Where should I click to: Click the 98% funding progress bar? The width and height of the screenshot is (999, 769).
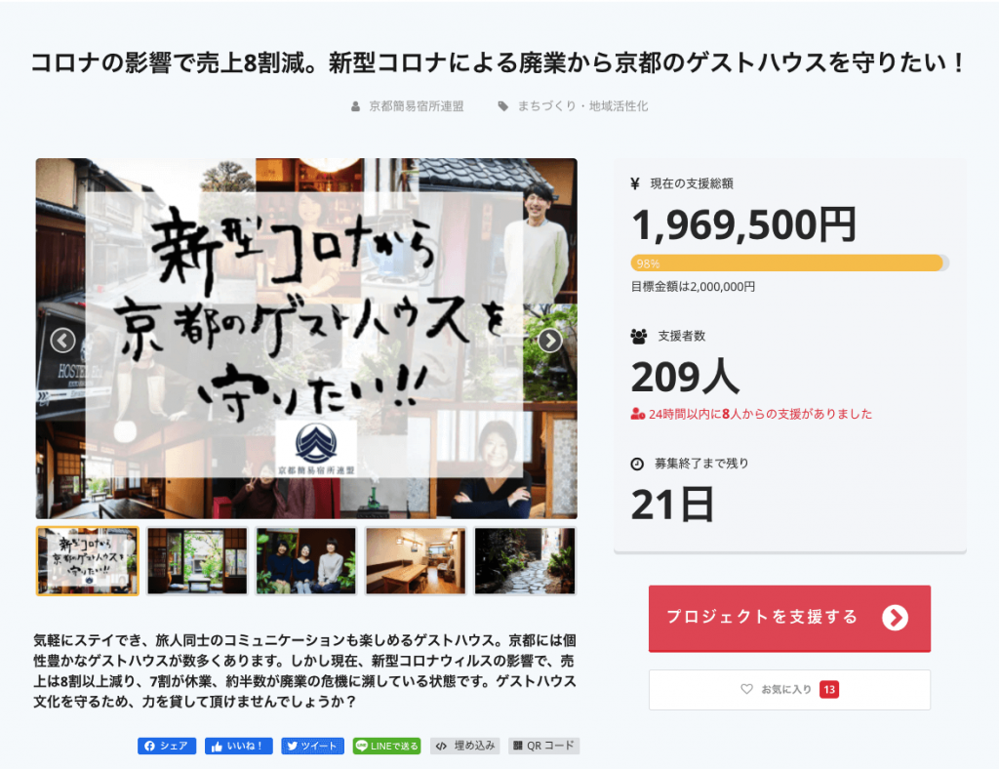789,263
